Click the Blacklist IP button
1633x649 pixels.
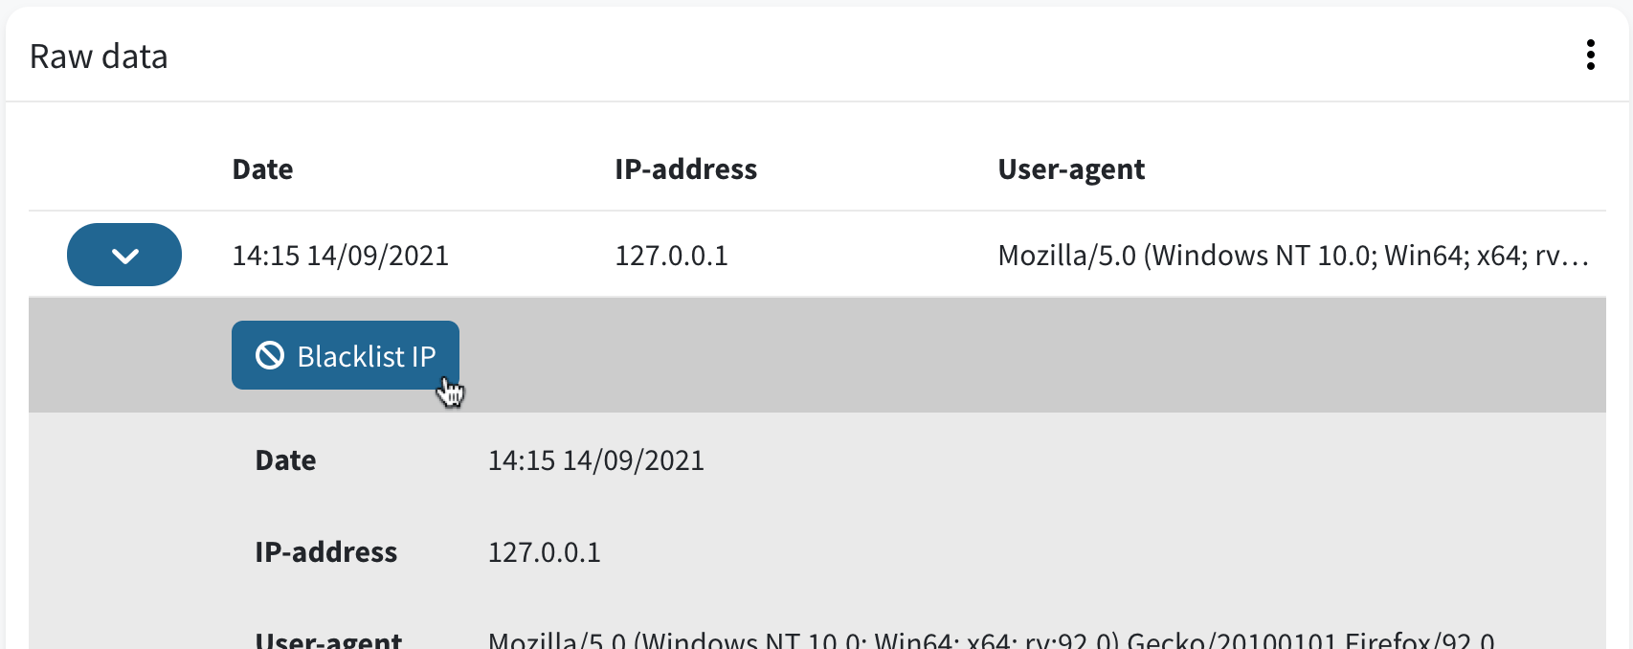pos(346,355)
